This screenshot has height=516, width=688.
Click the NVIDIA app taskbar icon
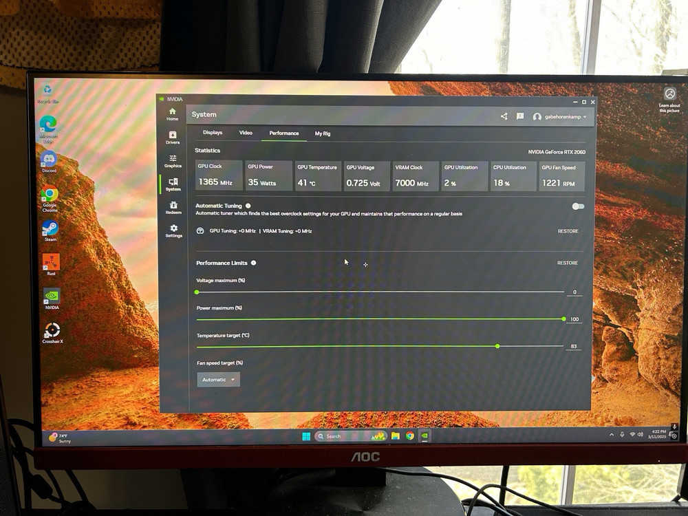pyautogui.click(x=424, y=436)
